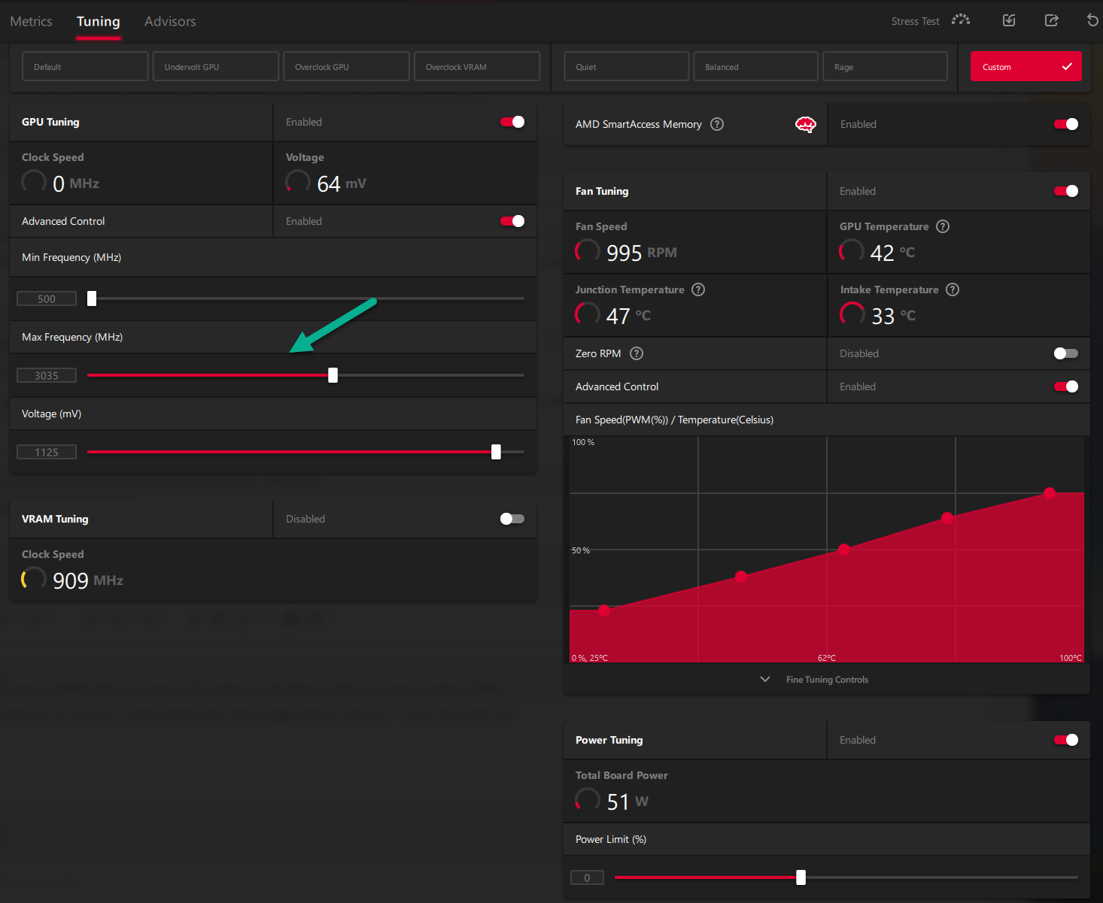
Task: Choose the Quiet fan profile
Action: [627, 66]
